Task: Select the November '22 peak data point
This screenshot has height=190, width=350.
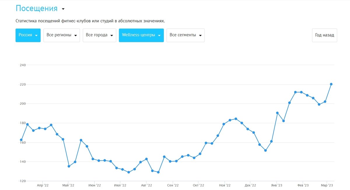Action: (x=236, y=119)
